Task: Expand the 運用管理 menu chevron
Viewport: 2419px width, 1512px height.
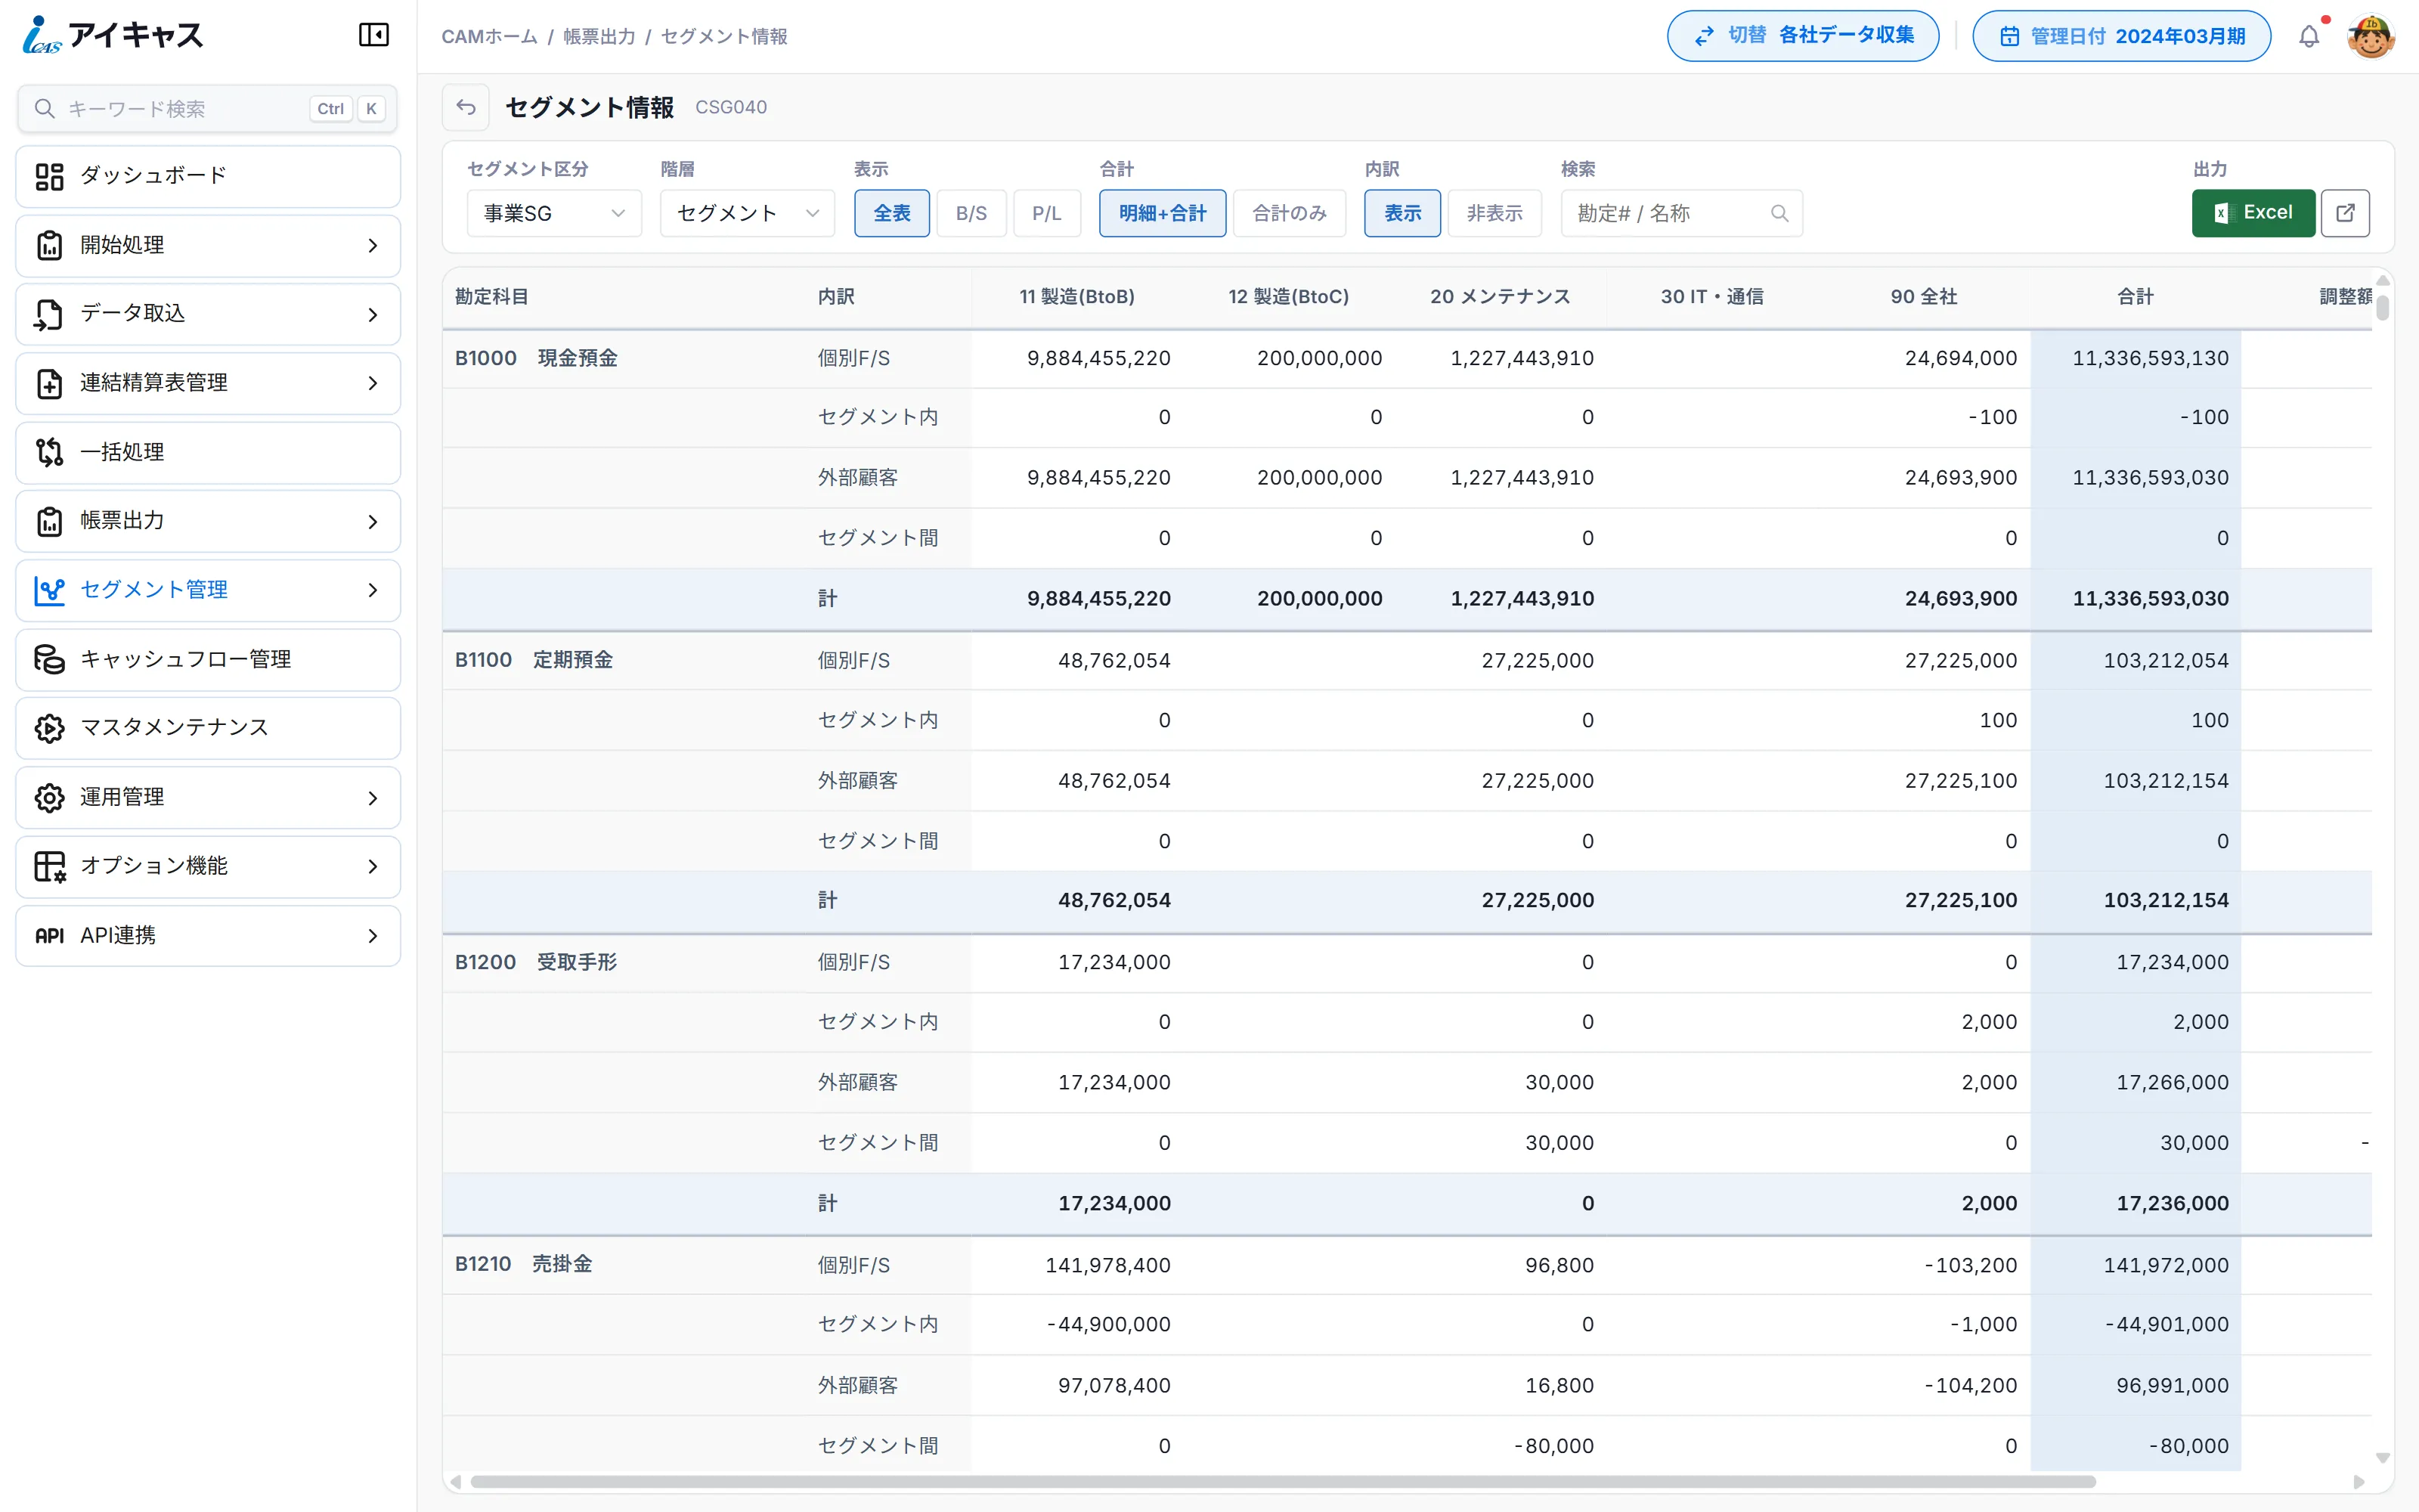Action: (373, 797)
